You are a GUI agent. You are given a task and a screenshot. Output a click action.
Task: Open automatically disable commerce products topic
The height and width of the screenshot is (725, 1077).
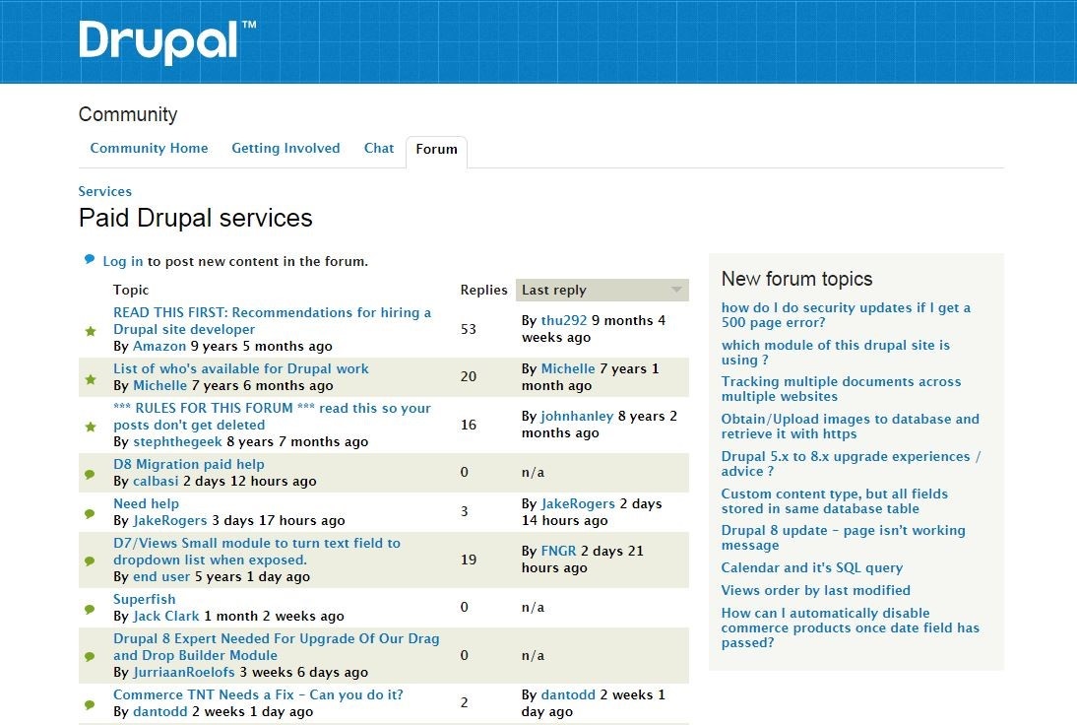coord(851,627)
